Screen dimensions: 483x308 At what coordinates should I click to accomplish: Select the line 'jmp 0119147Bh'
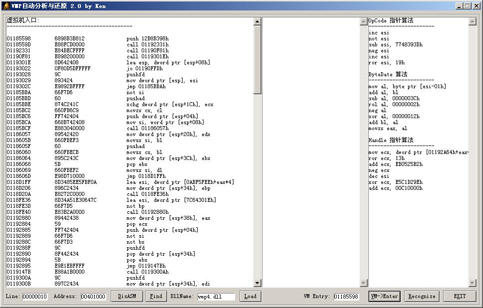coord(146,266)
